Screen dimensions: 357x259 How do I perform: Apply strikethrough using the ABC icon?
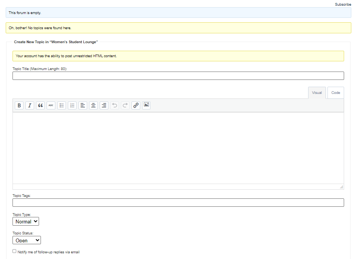(51, 105)
